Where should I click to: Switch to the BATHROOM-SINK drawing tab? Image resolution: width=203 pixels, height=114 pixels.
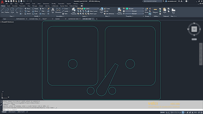[x=73, y=19]
